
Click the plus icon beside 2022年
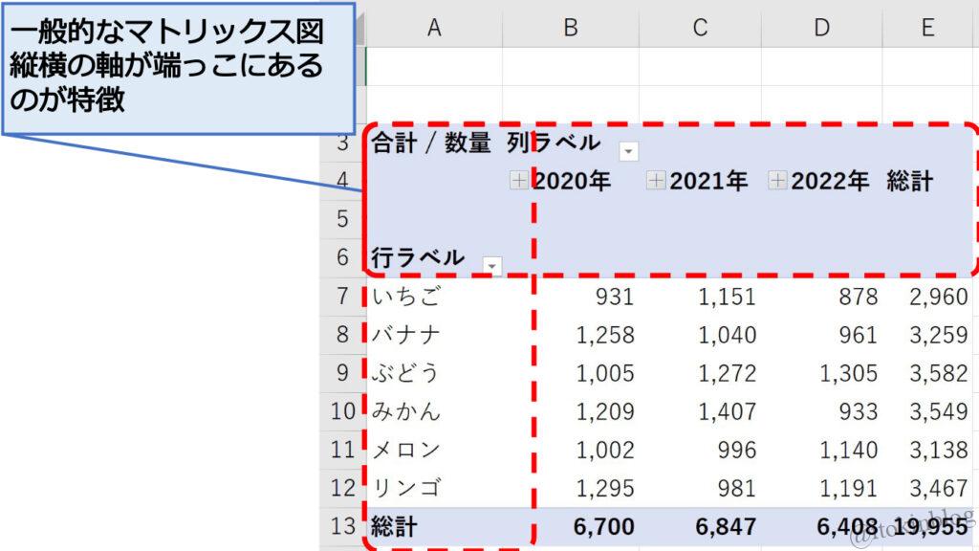pyautogui.click(x=778, y=181)
